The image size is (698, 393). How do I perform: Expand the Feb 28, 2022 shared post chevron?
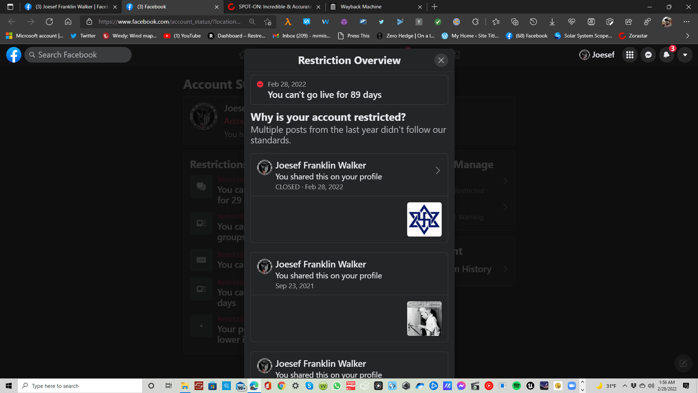point(438,171)
